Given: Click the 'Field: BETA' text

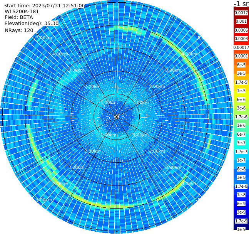Looking at the screenshot, I should pos(19,17).
